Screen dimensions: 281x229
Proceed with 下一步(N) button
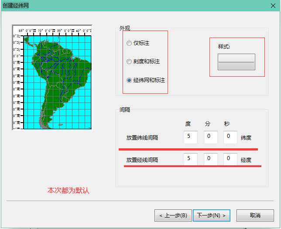[x=212, y=215]
